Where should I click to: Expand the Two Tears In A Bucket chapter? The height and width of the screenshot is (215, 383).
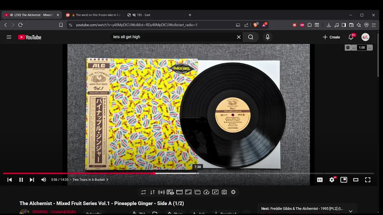90,180
